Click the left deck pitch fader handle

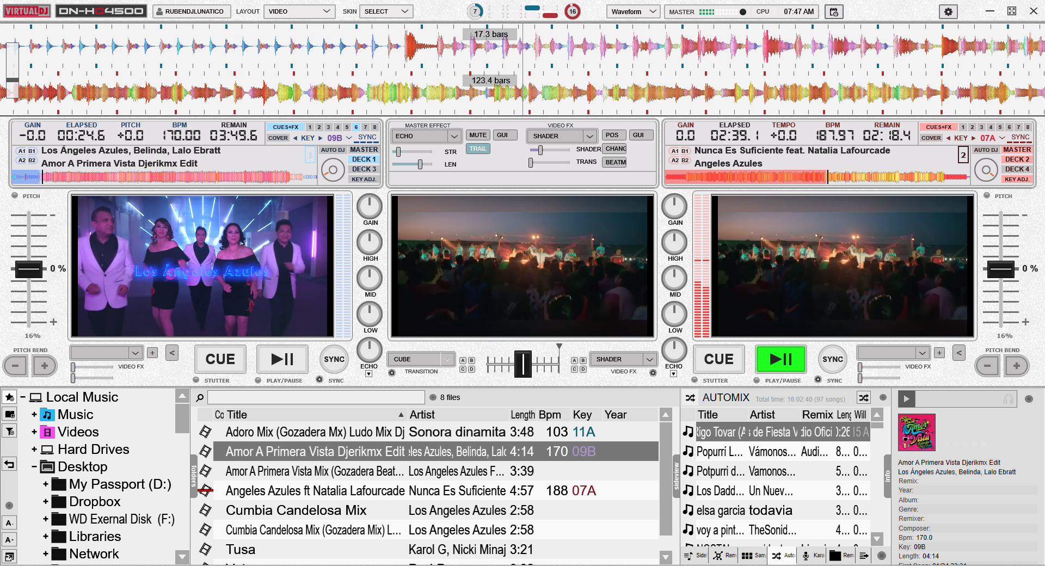point(28,269)
